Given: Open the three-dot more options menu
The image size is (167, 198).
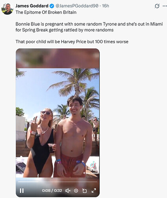Looking at the screenshot, I should tap(165, 6).
